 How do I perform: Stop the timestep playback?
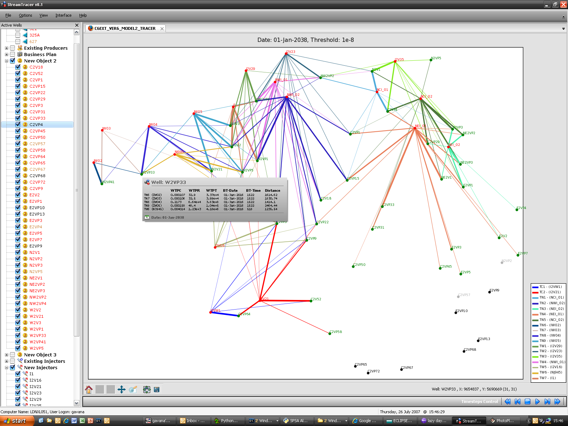pos(528,402)
